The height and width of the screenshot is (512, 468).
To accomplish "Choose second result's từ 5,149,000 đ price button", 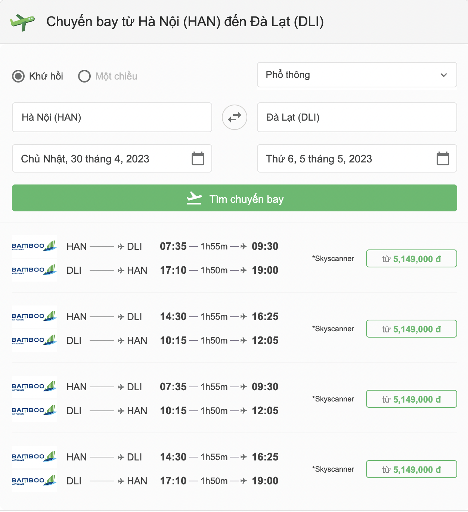I will pyautogui.click(x=412, y=329).
